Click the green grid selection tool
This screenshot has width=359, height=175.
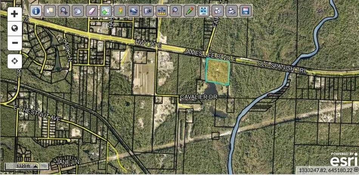point(106,11)
